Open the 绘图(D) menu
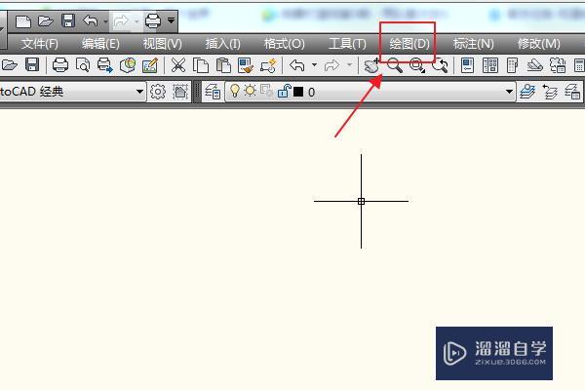The height and width of the screenshot is (390, 585). click(x=409, y=44)
